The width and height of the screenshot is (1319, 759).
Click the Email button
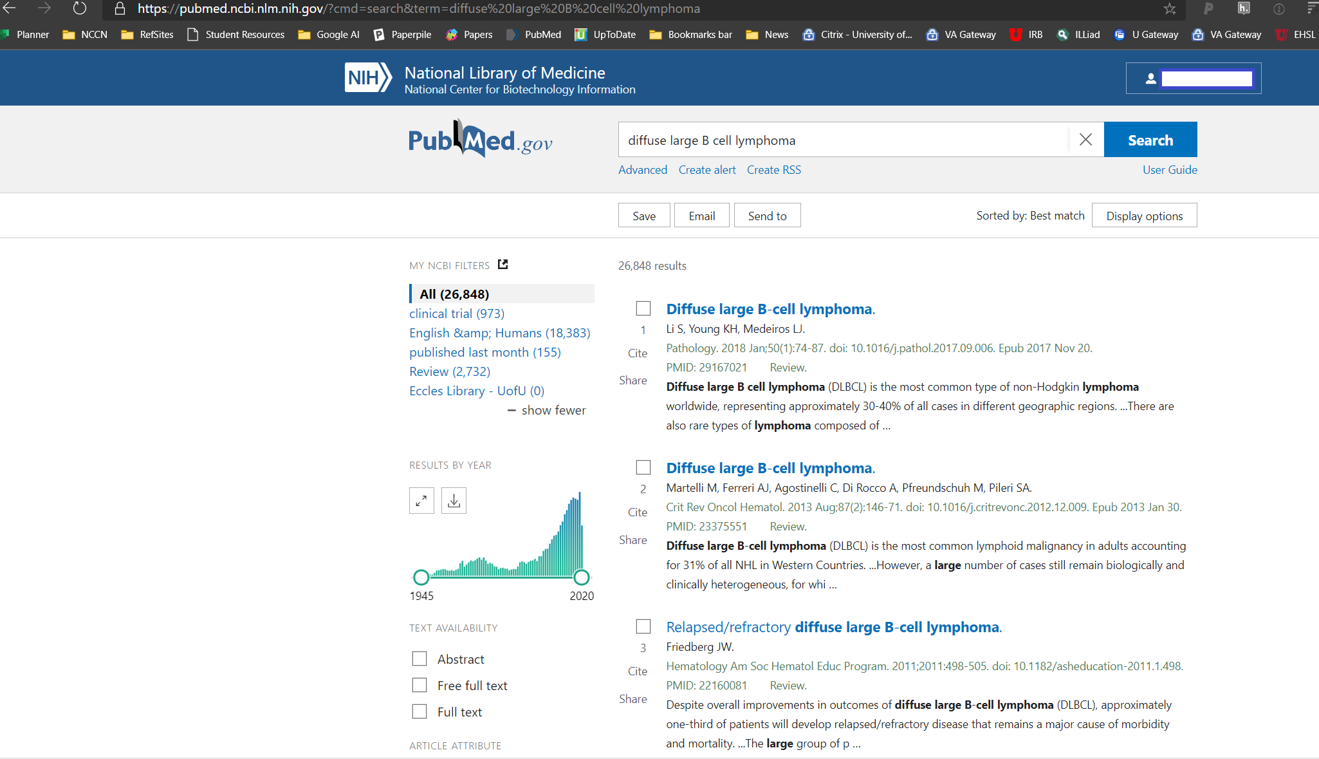pyautogui.click(x=702, y=216)
